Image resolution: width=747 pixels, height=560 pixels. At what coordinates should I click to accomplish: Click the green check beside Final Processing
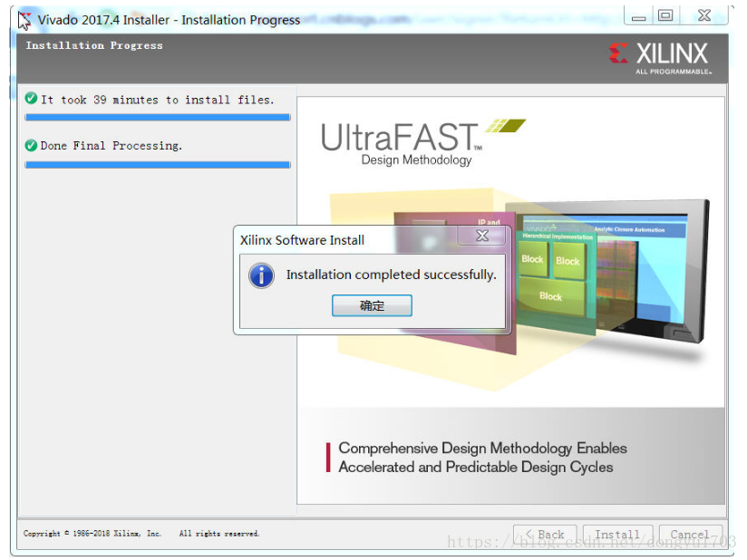(31, 145)
